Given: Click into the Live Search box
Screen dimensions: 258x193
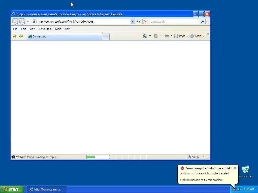Looking at the screenshot, I should [174, 22].
